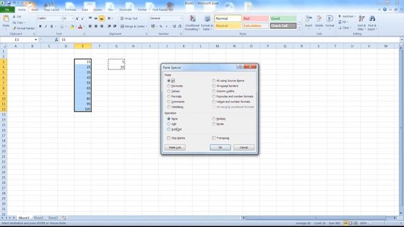Click highlighted Bottom Align icon
The height and width of the screenshot is (227, 404).
[x=102, y=18]
